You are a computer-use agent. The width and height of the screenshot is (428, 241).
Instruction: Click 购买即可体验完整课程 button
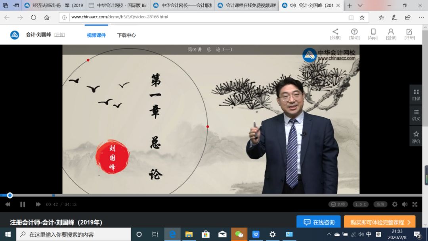380,222
